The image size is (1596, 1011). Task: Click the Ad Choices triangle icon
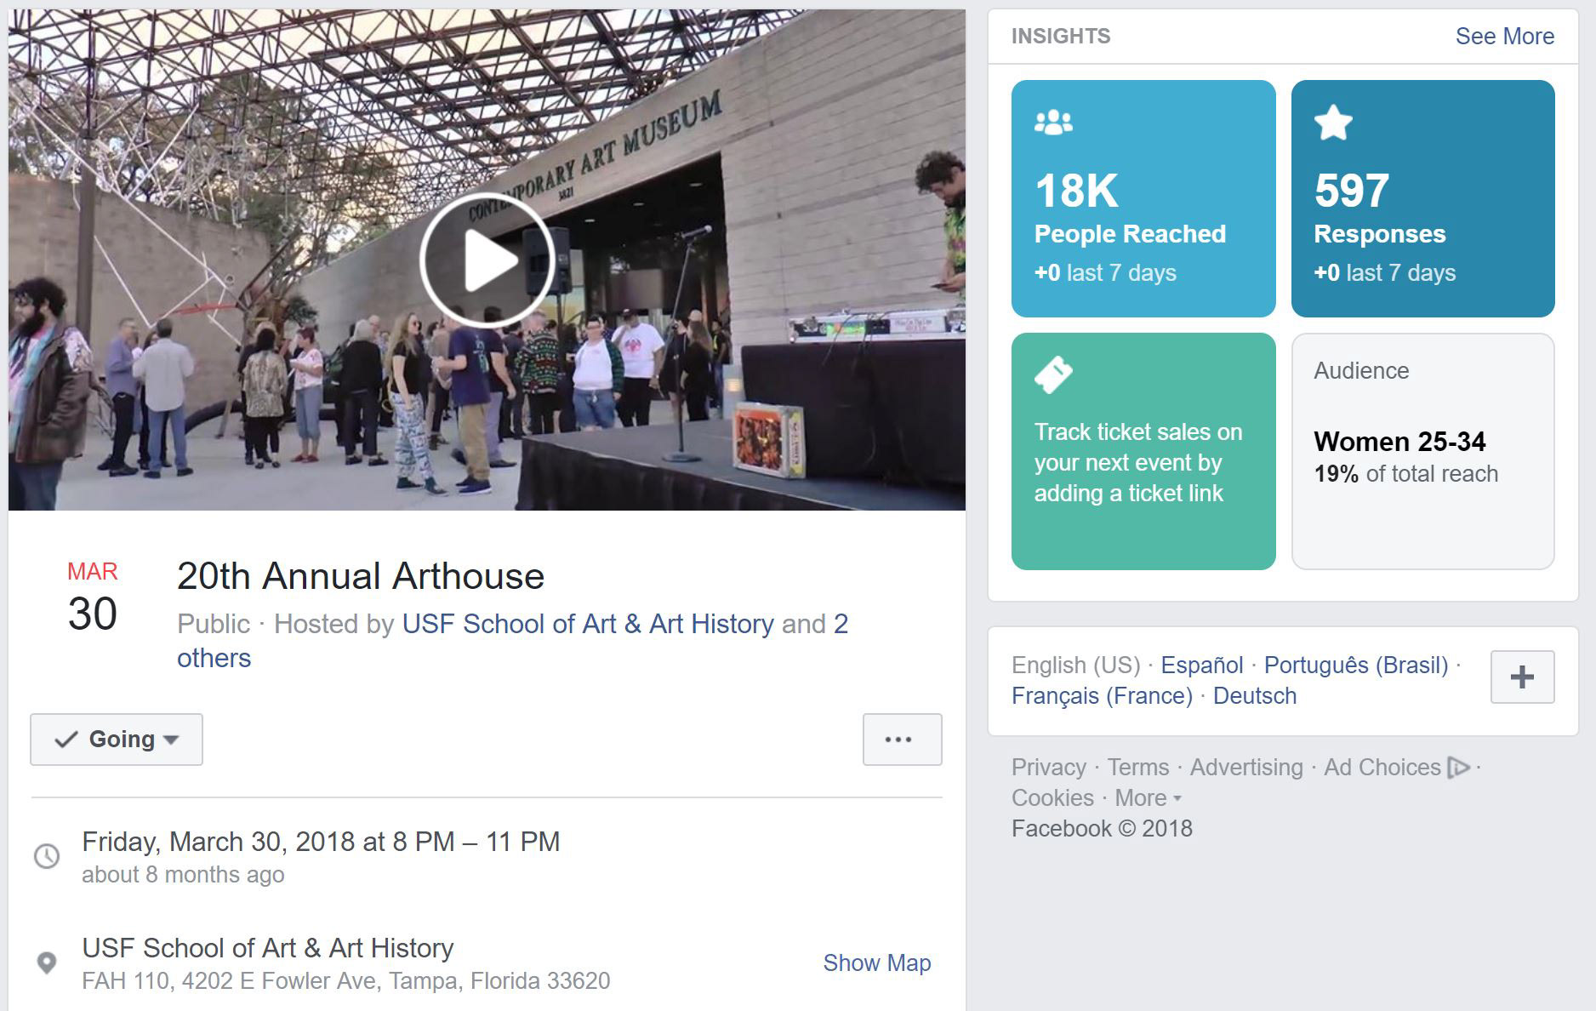tap(1458, 768)
